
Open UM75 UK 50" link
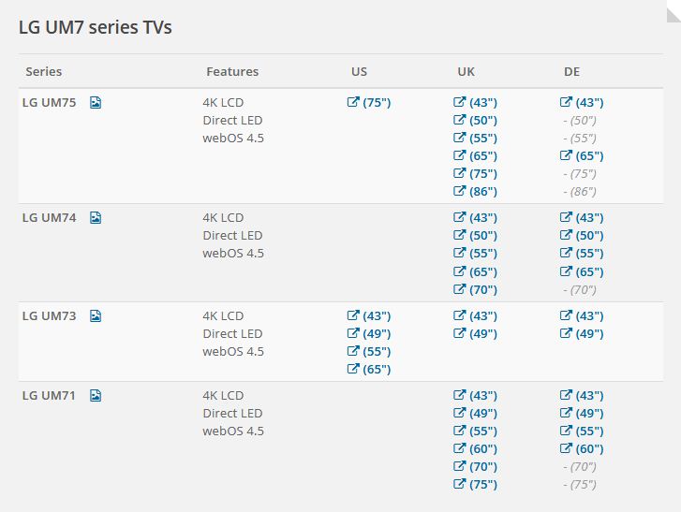475,120
